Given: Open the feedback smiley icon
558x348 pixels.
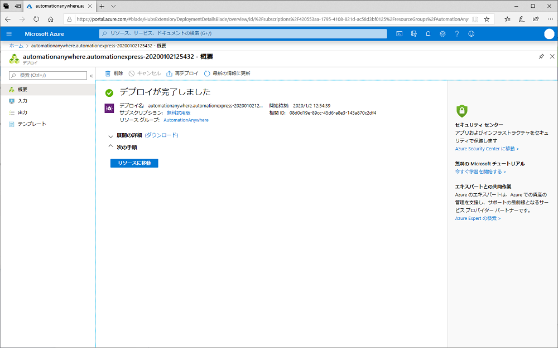Looking at the screenshot, I should [471, 34].
